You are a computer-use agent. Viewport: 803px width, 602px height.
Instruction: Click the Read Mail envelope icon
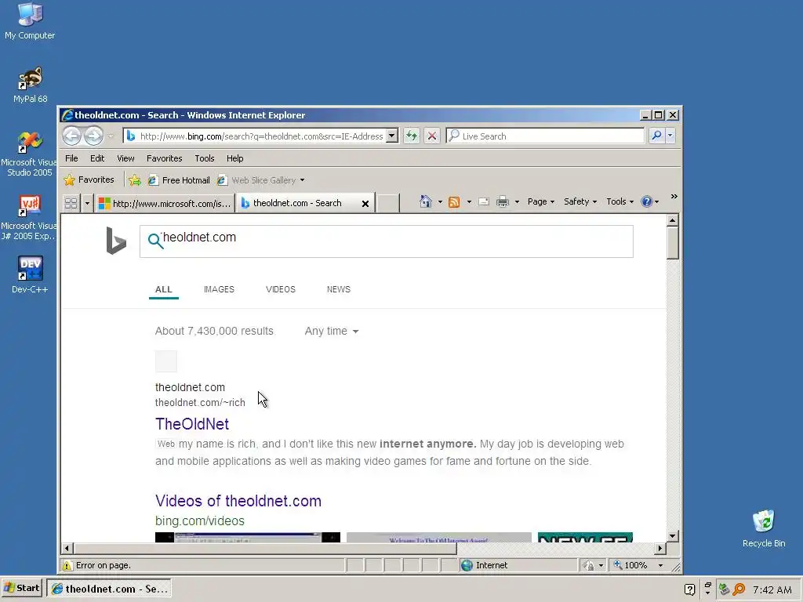tap(483, 201)
